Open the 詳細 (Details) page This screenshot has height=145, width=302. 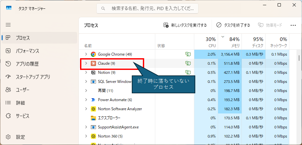[39, 103]
